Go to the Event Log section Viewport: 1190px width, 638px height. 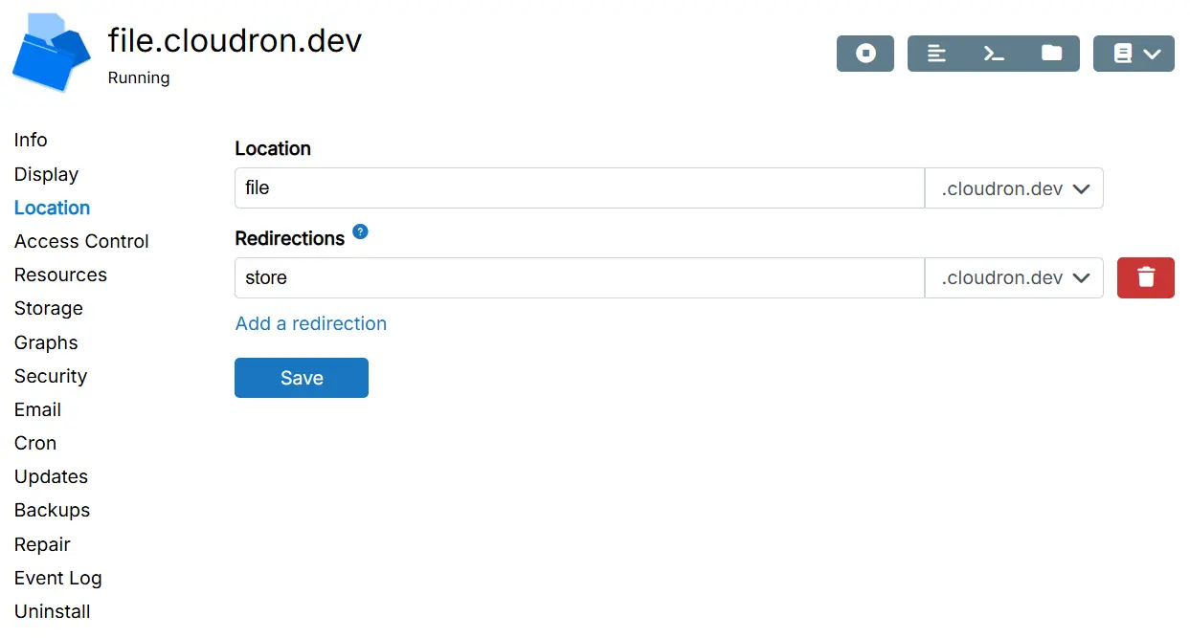(57, 578)
